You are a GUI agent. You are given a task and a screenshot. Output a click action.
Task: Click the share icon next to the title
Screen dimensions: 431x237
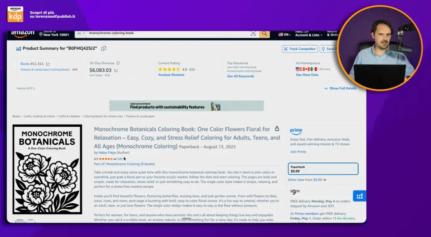coord(277,129)
